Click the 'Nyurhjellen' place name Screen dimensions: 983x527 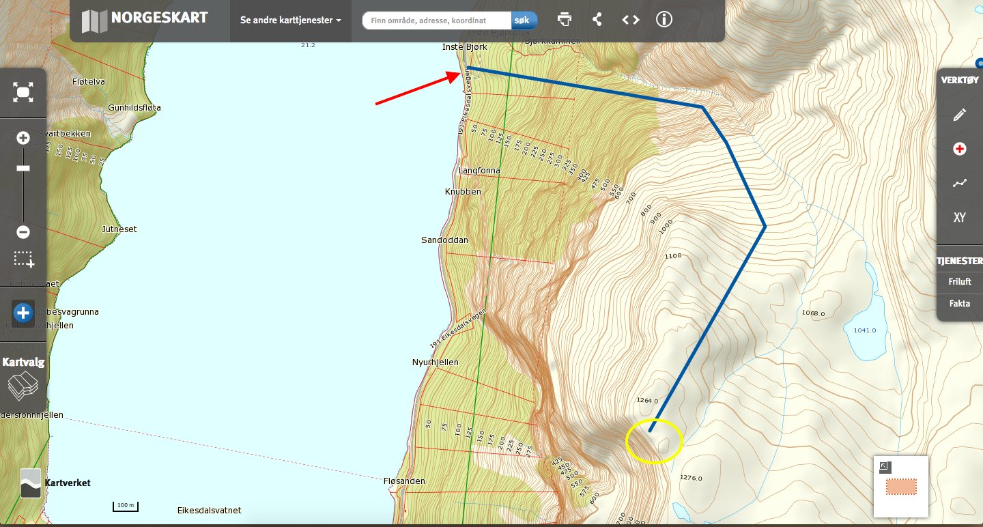pyautogui.click(x=436, y=362)
